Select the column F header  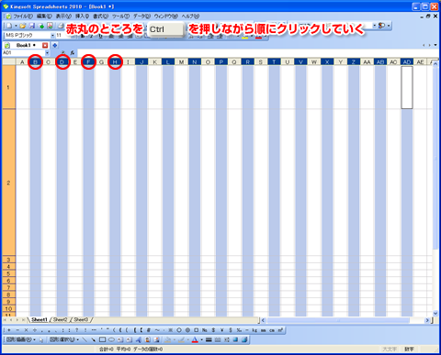88,62
